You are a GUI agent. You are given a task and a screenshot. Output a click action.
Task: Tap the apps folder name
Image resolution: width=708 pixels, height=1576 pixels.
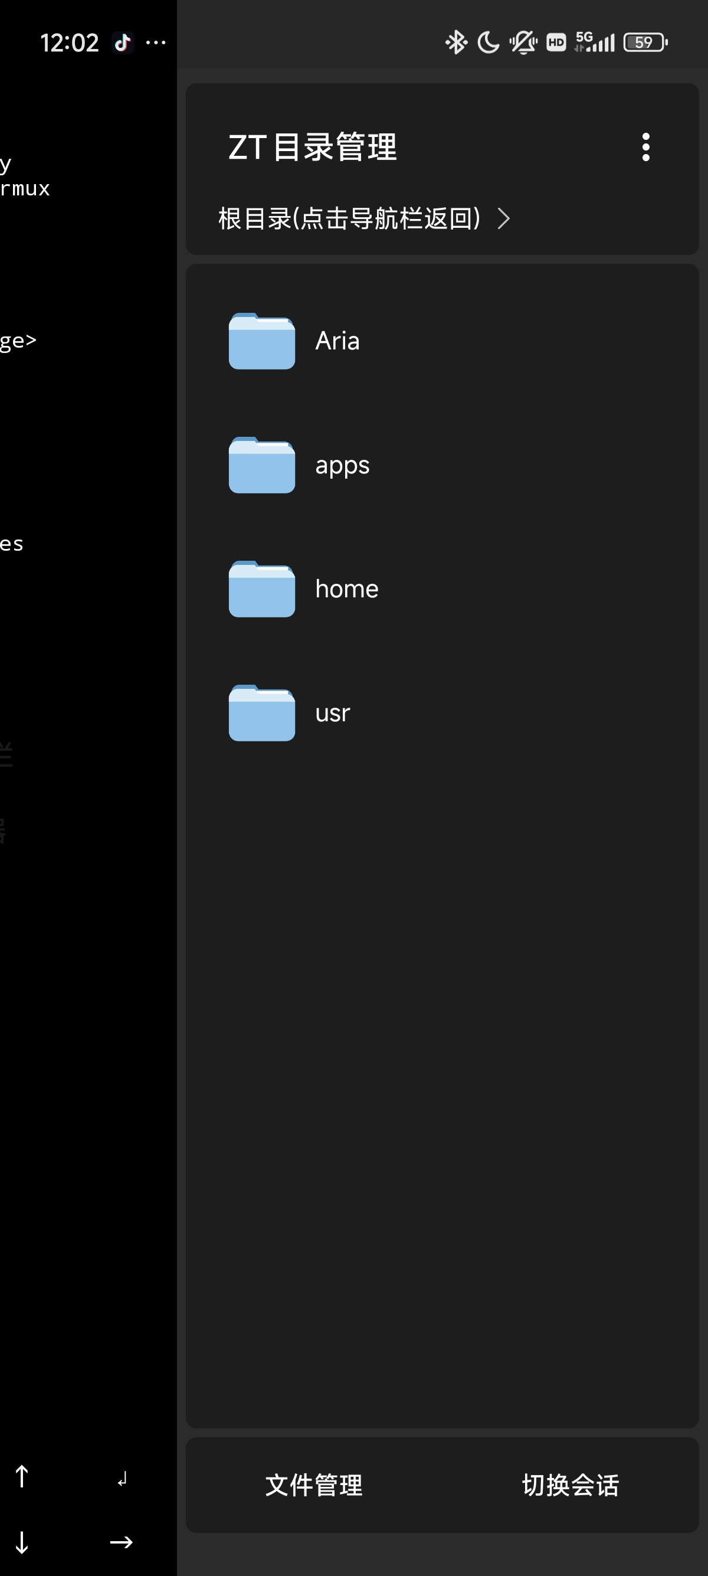(342, 466)
